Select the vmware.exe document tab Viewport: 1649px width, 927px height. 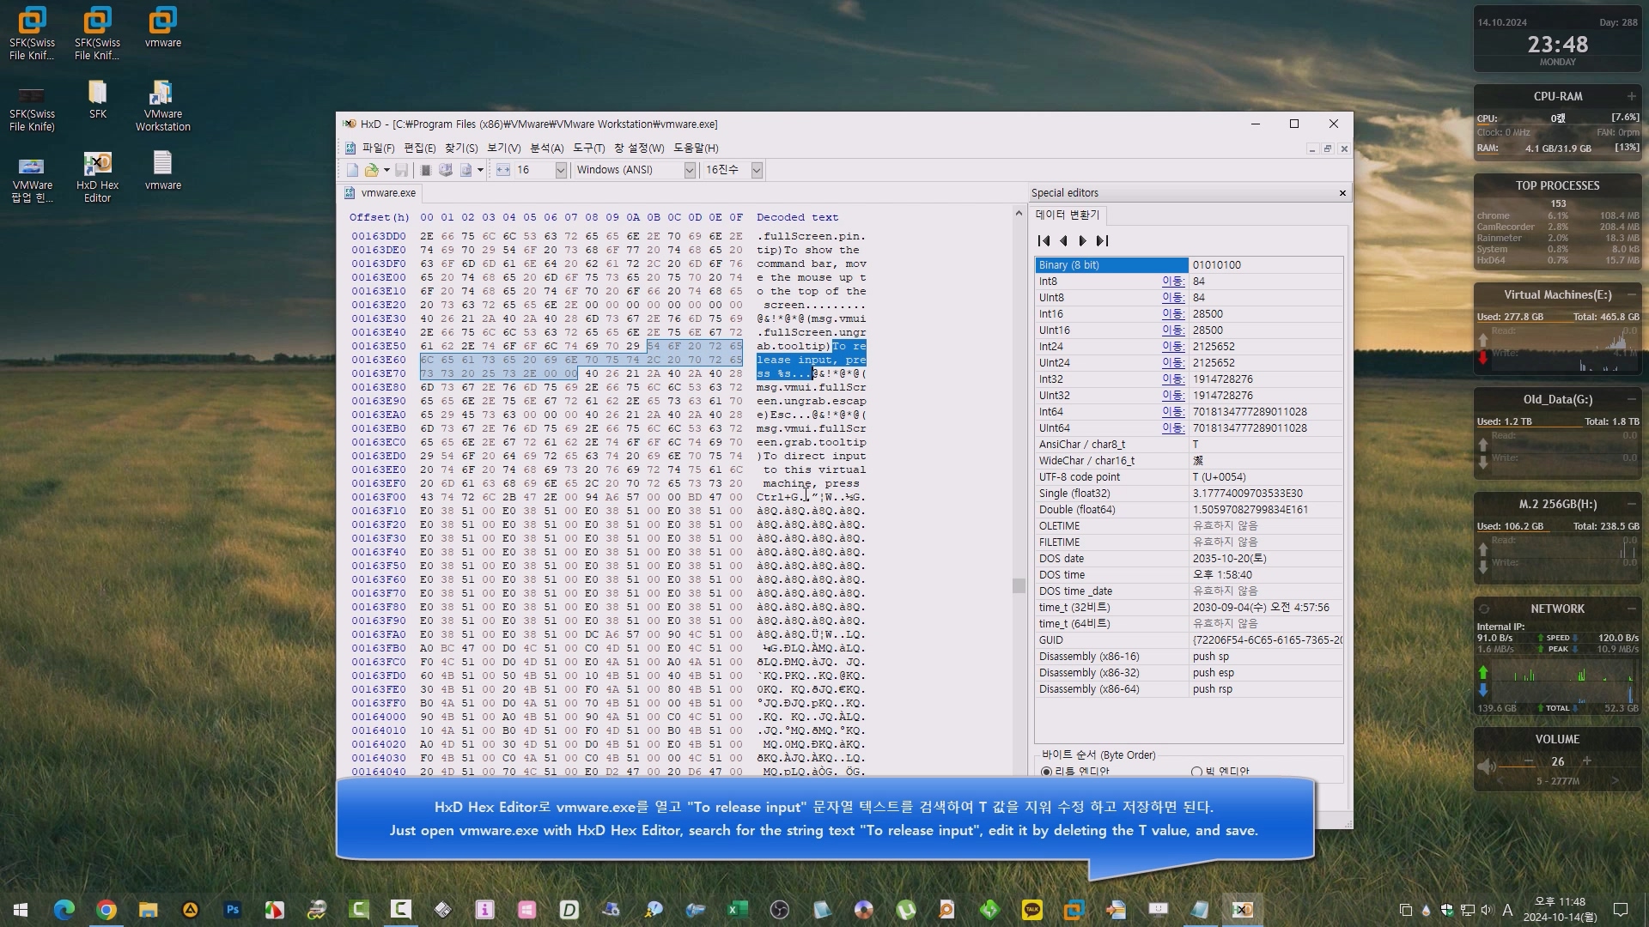(381, 193)
